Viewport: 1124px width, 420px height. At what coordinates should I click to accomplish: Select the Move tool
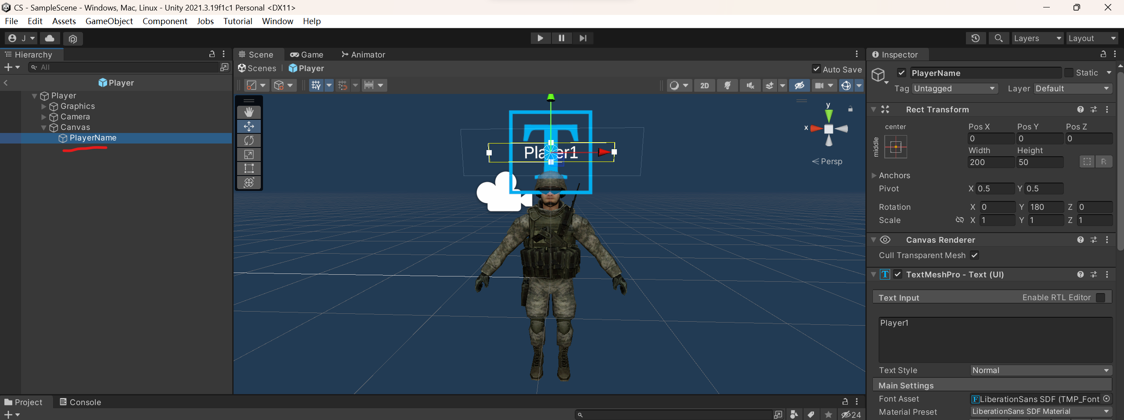[249, 126]
